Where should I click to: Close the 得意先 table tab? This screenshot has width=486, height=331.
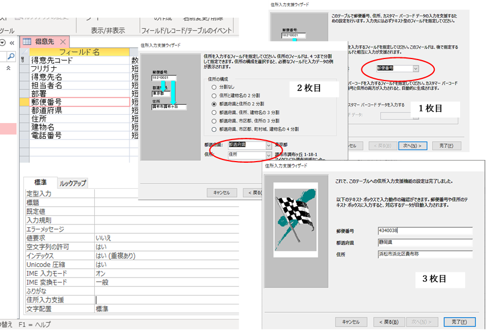point(63,42)
